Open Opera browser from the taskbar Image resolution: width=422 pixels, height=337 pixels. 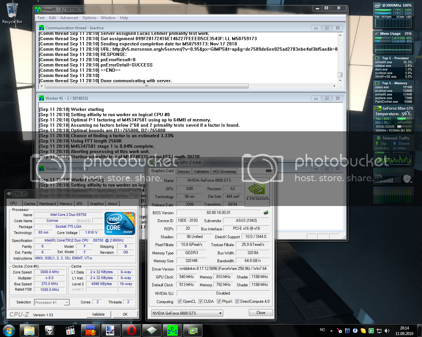pos(131,330)
